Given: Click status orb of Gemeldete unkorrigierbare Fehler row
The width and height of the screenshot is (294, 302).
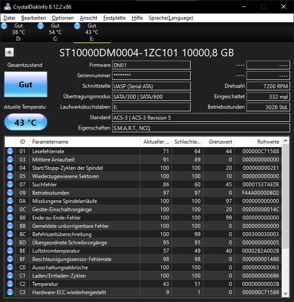Looking at the screenshot, I should pos(10,226).
